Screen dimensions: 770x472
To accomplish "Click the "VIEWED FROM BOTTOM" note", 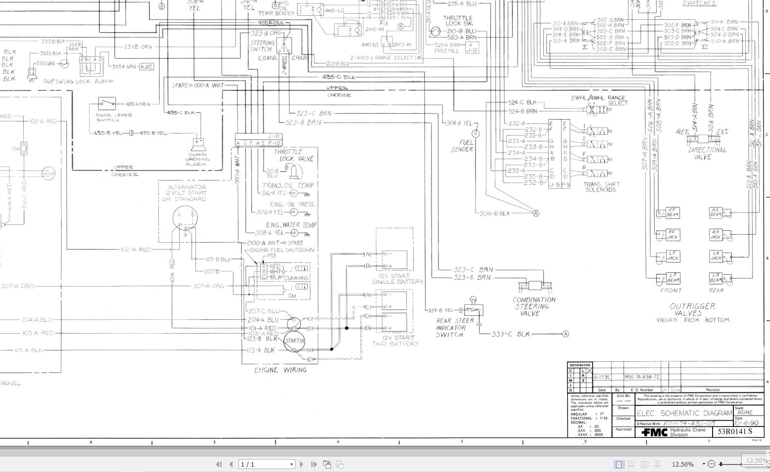I will click(x=693, y=320).
